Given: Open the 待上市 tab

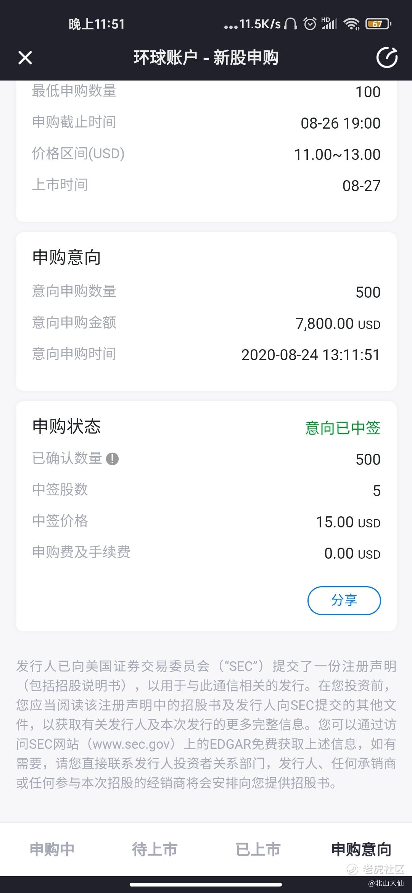Looking at the screenshot, I should coord(154,849).
